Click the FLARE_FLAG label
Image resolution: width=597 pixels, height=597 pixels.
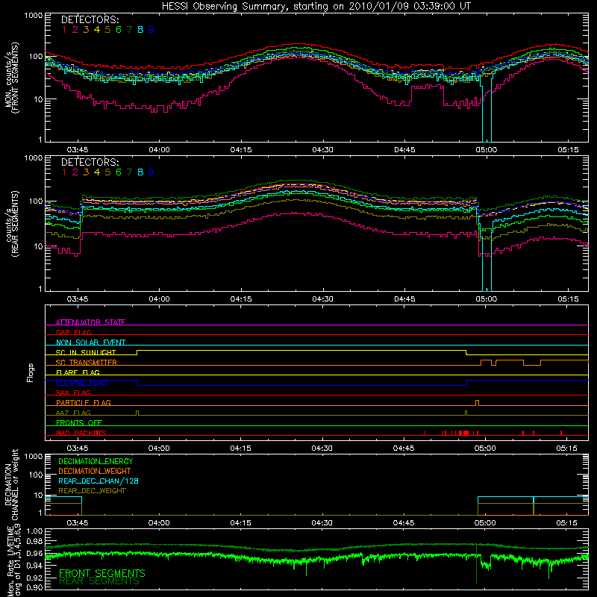(x=78, y=372)
